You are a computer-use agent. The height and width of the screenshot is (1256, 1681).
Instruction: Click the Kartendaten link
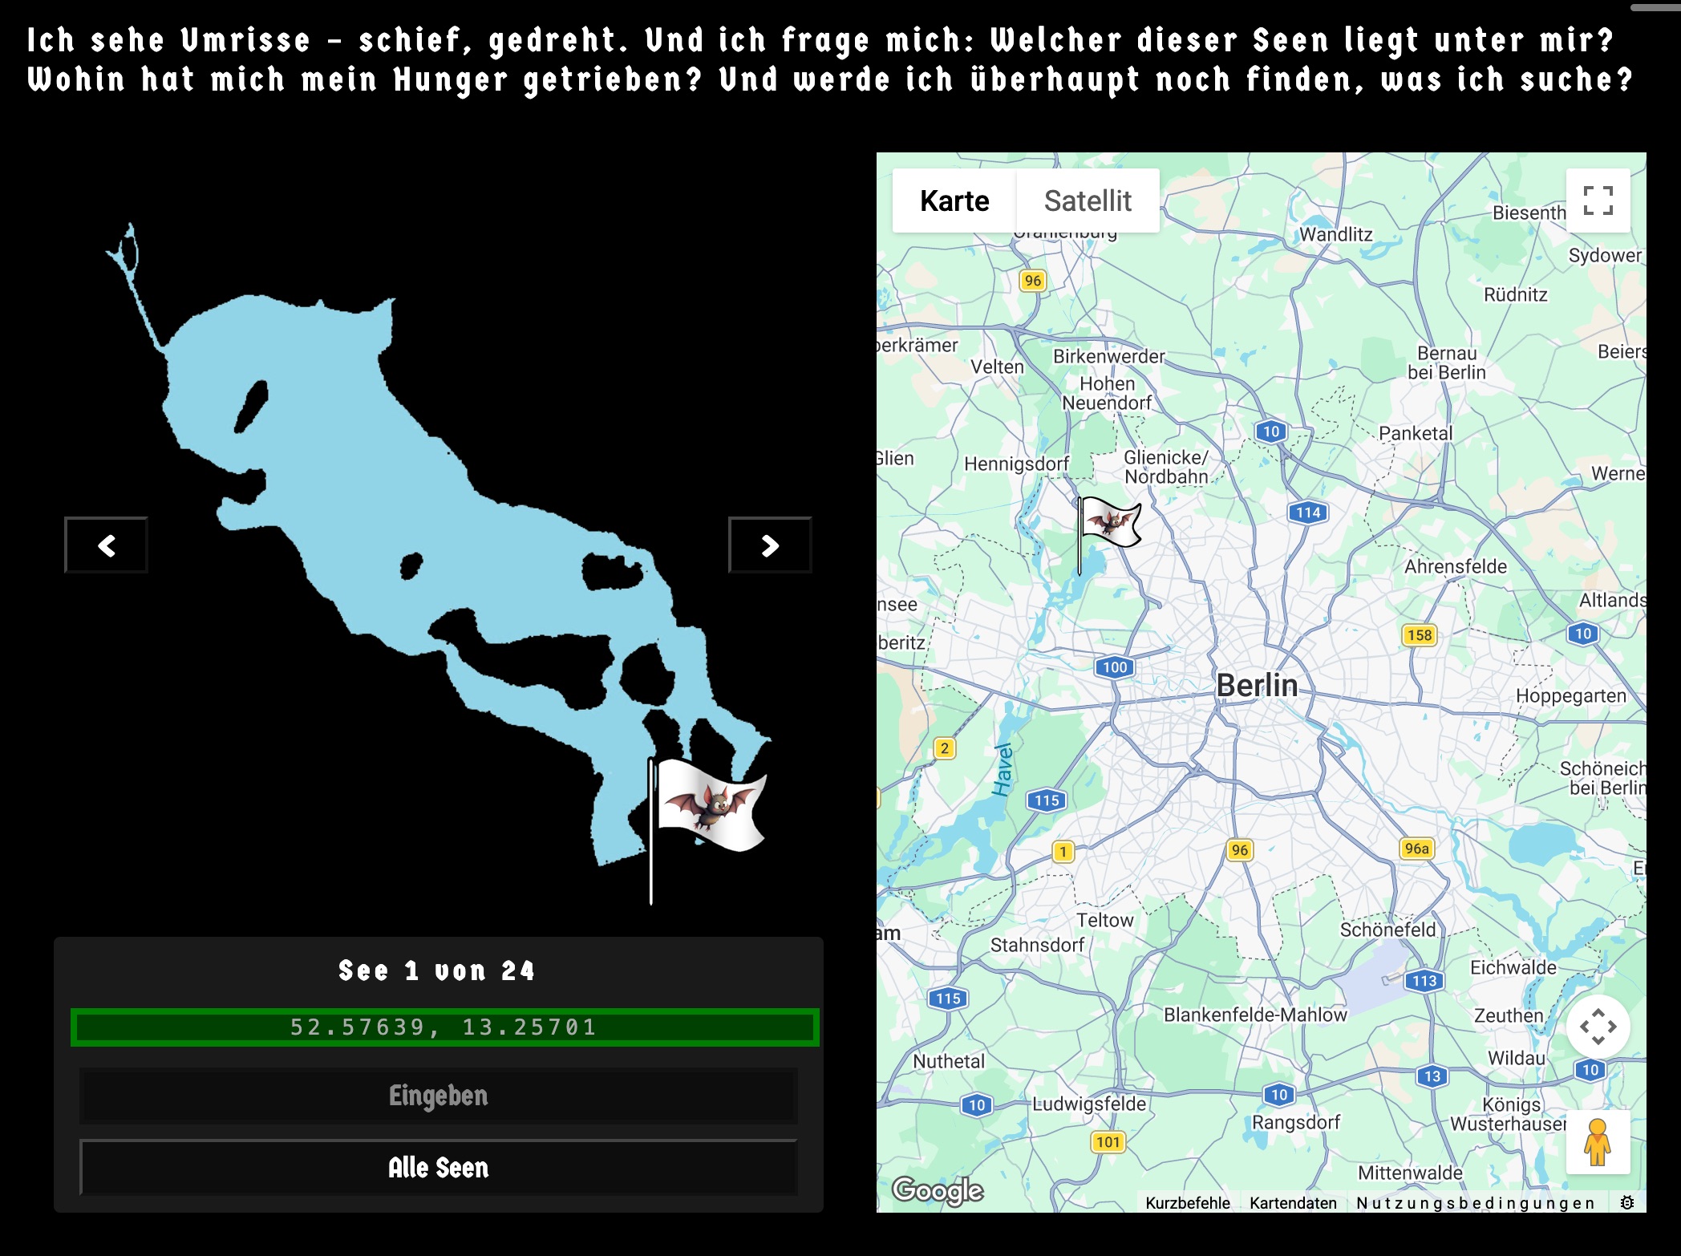(x=1293, y=1203)
